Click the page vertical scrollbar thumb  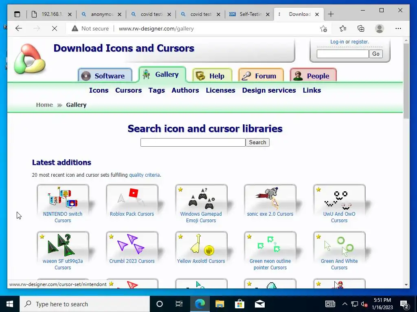(x=406, y=81)
